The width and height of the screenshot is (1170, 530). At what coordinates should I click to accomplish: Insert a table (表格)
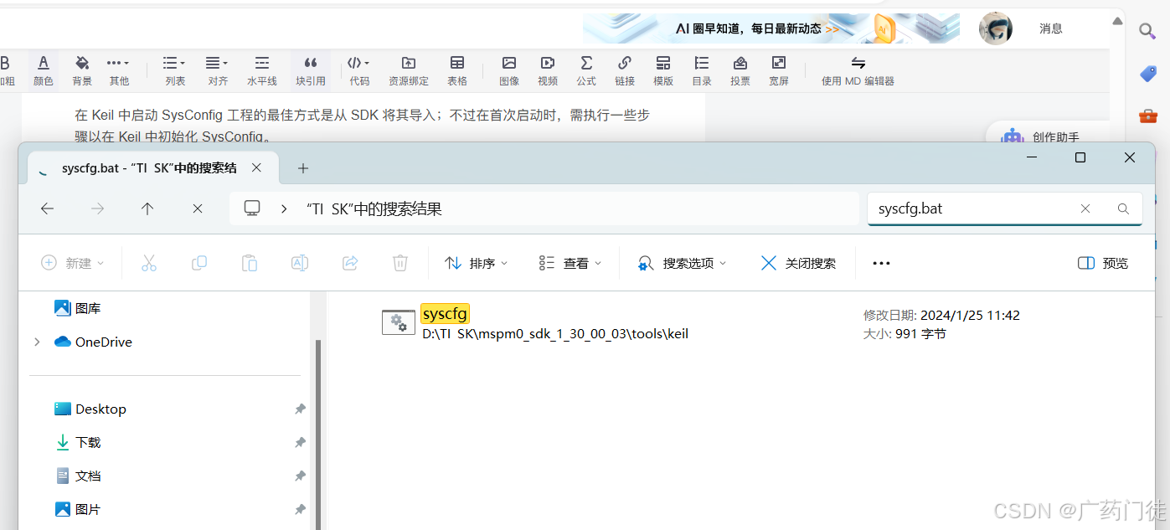pyautogui.click(x=457, y=70)
